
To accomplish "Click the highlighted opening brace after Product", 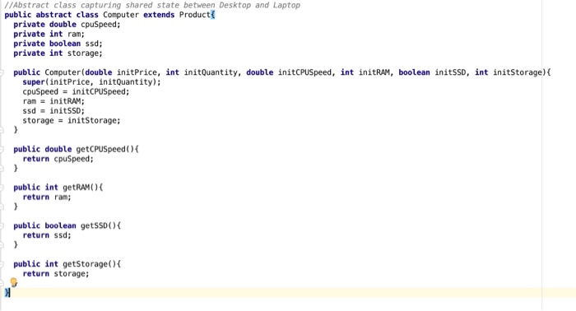I will [x=212, y=15].
